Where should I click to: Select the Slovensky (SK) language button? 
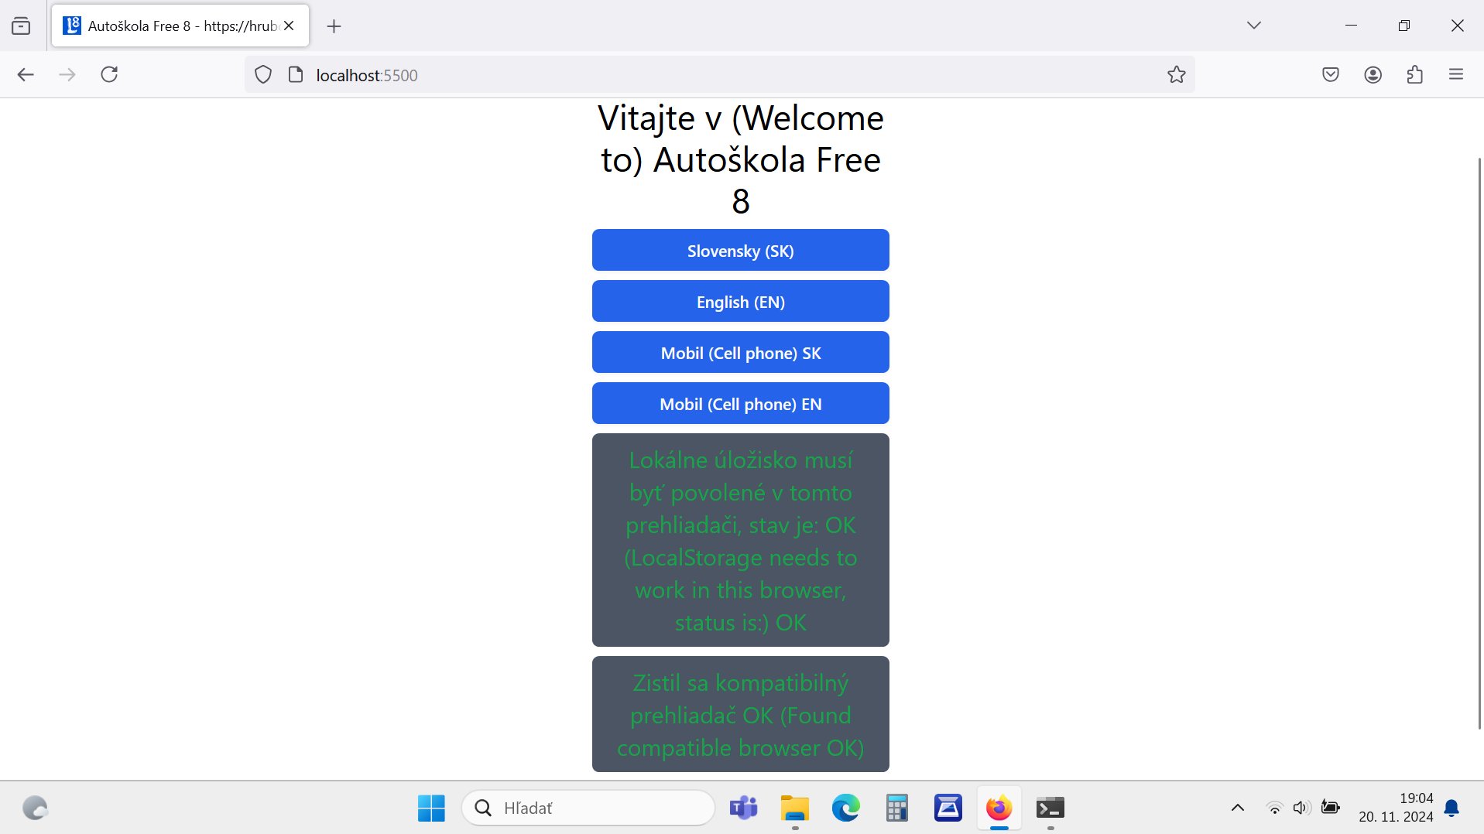(740, 250)
